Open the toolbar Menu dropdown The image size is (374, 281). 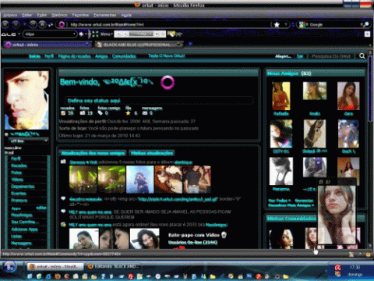[x=107, y=34]
